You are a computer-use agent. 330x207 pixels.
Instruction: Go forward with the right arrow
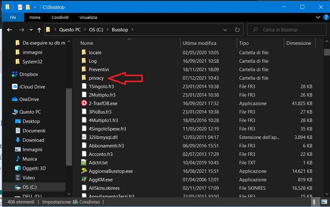coord(22,30)
